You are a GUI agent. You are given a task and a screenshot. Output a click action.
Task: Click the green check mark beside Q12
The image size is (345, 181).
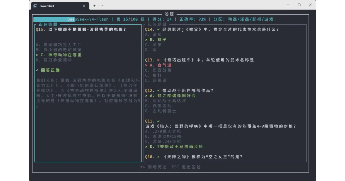[x=158, y=90]
